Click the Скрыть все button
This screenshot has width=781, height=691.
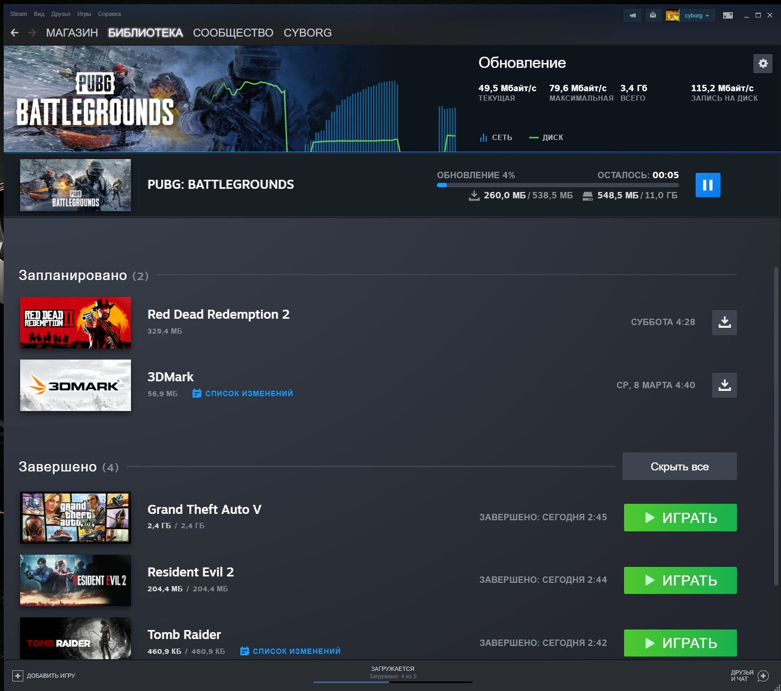click(680, 466)
